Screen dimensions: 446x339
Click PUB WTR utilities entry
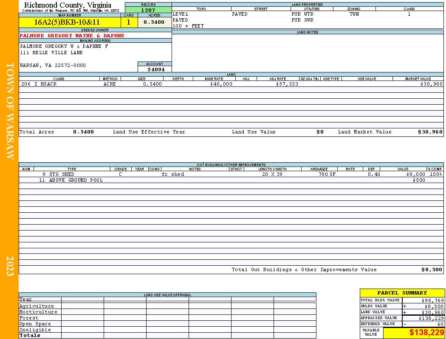302,14
